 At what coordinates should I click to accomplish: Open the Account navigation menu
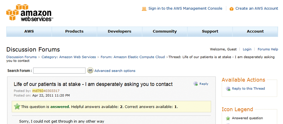click(x=255, y=32)
